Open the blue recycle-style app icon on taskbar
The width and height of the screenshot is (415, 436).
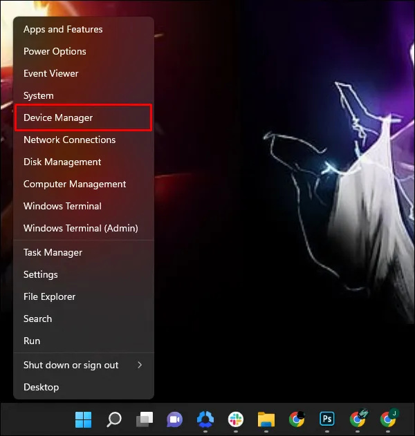point(205,419)
